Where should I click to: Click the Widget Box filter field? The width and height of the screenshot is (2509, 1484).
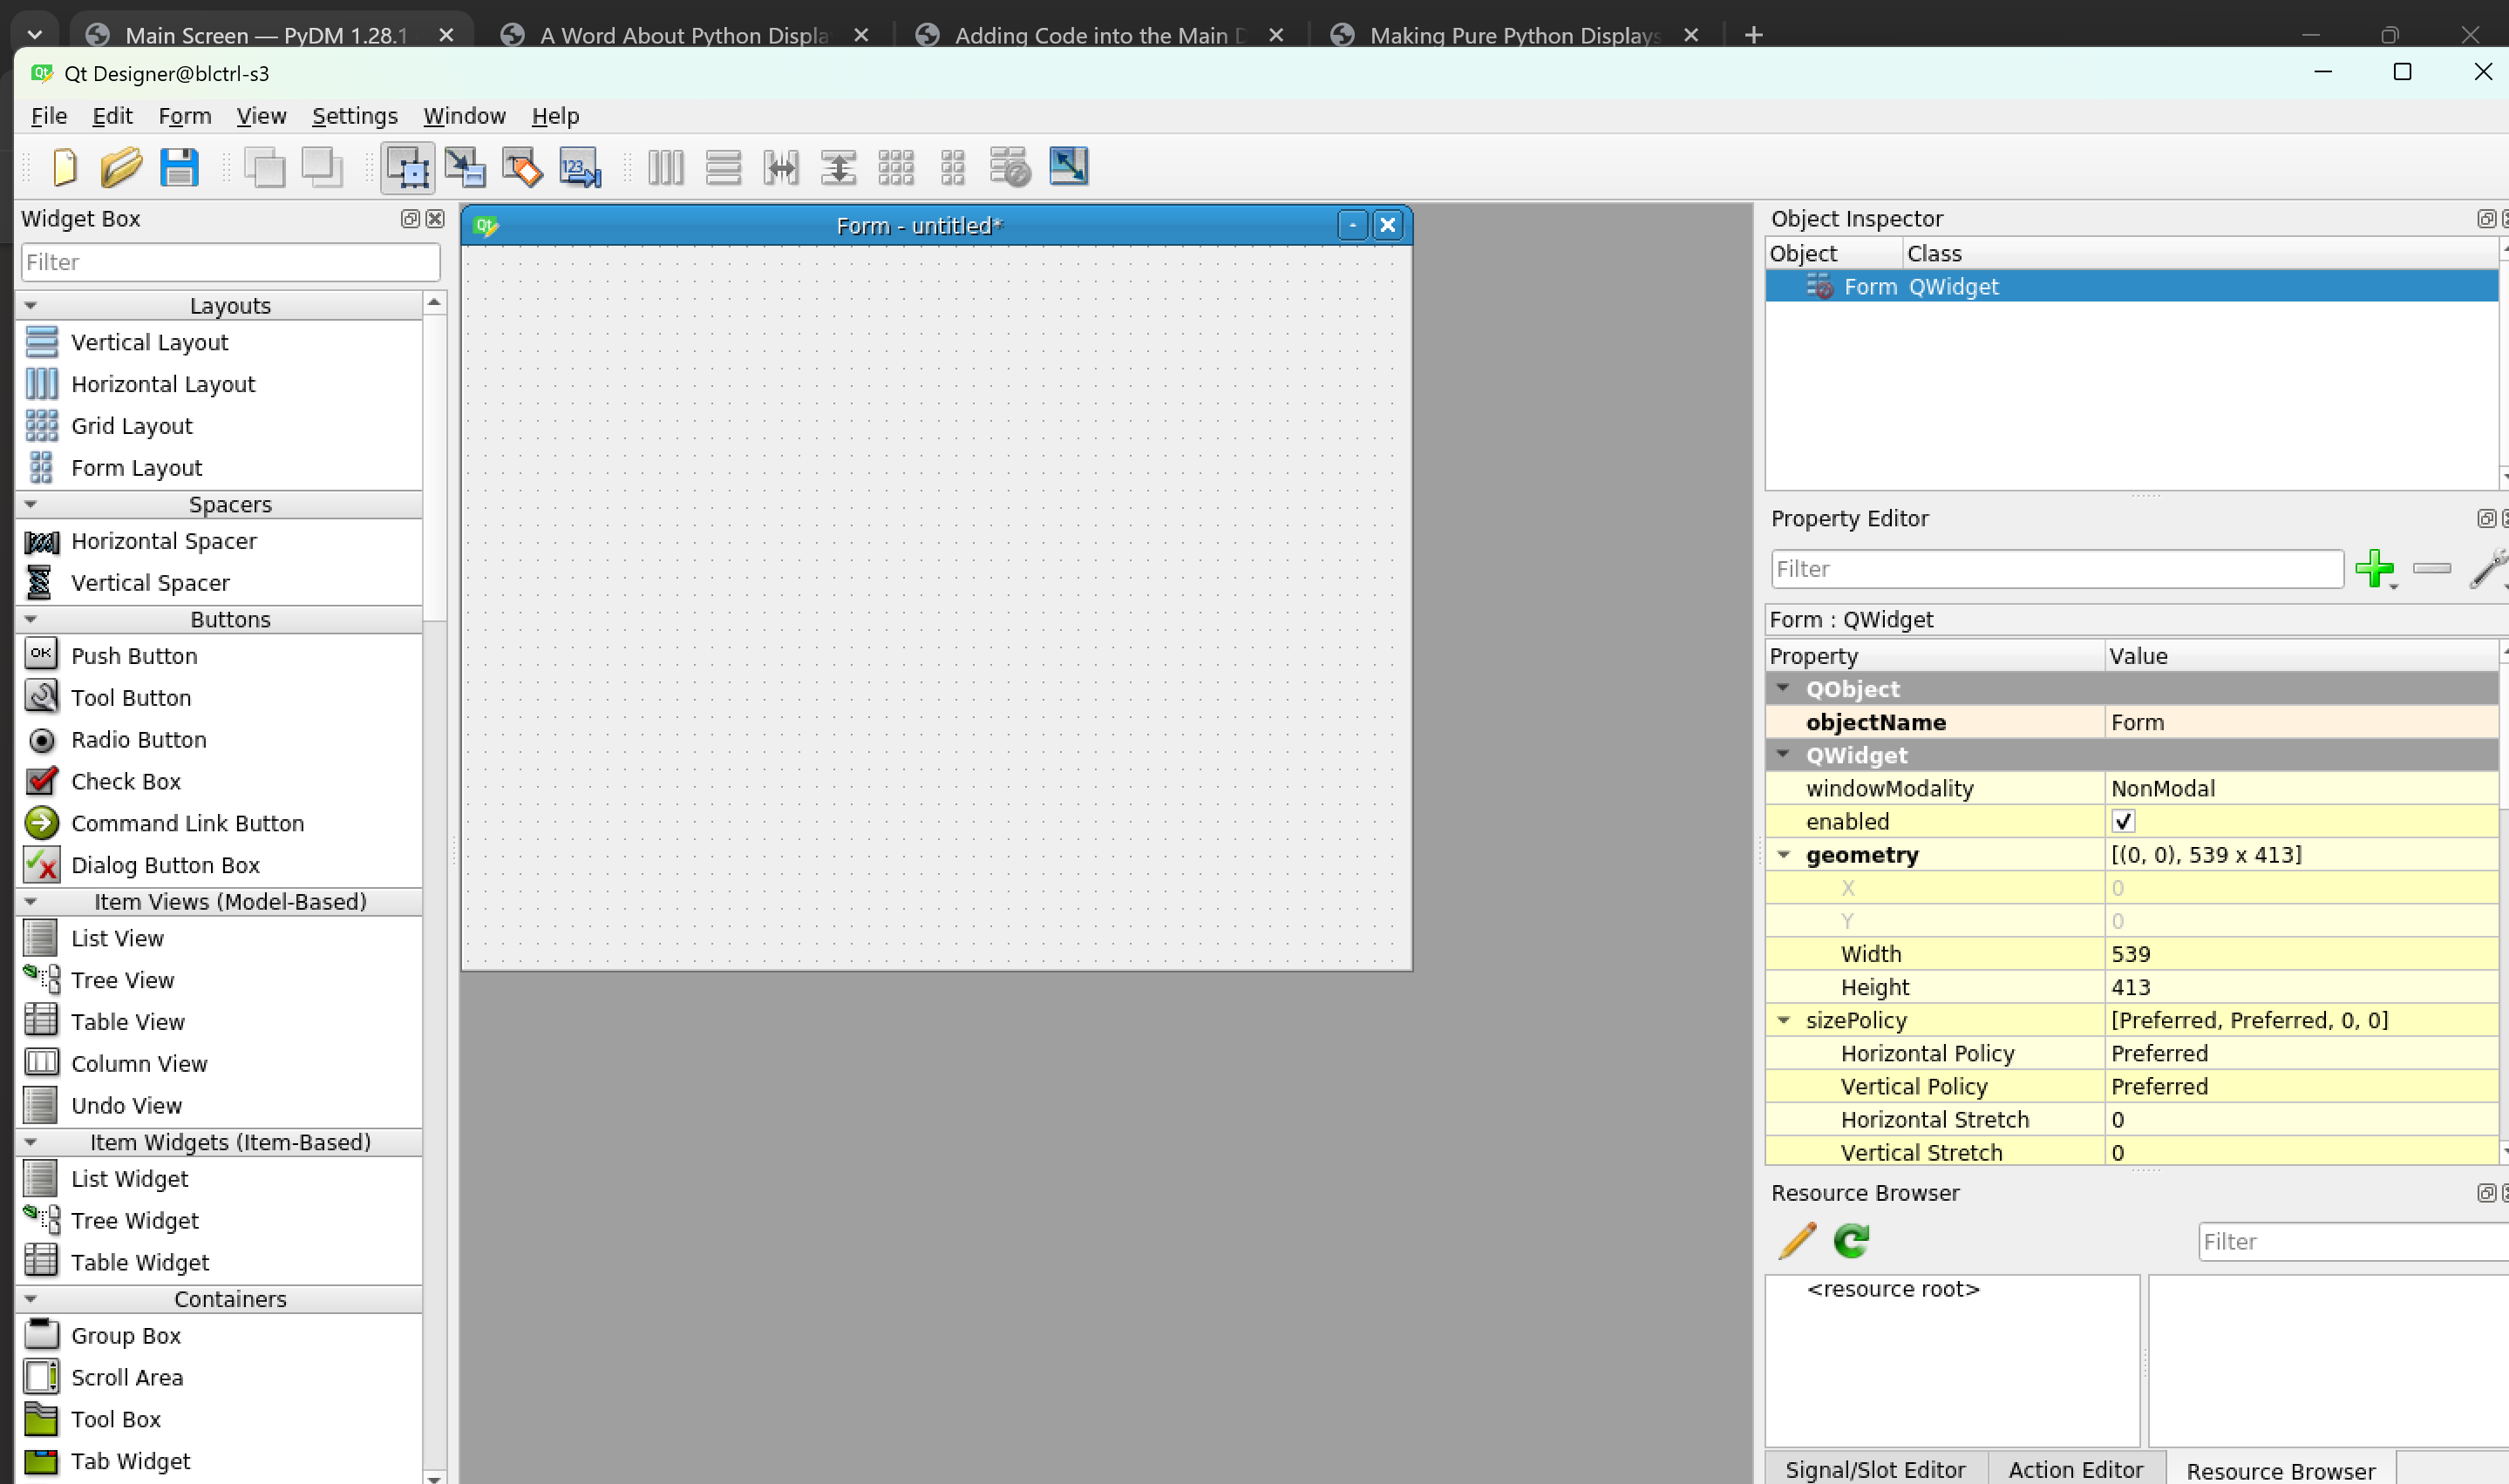230,262
